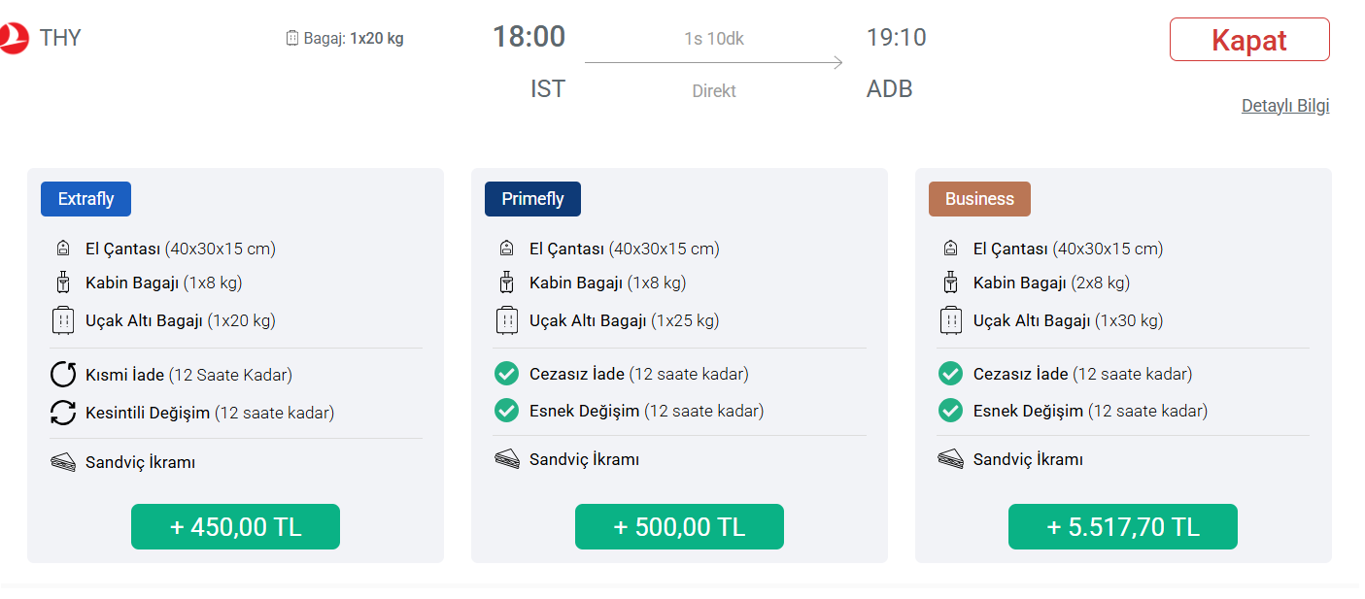1365x599 pixels.
Task: Close the fare panel with Kapat
Action: click(x=1249, y=40)
